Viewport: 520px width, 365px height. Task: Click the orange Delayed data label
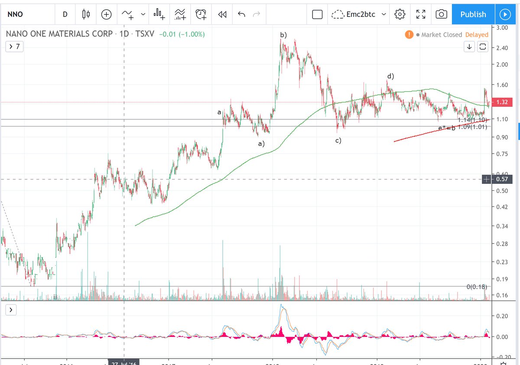477,35
